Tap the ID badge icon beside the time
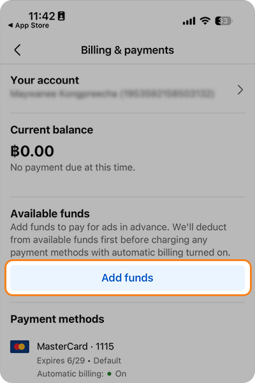Screen dimensions: 255x383 61,16
